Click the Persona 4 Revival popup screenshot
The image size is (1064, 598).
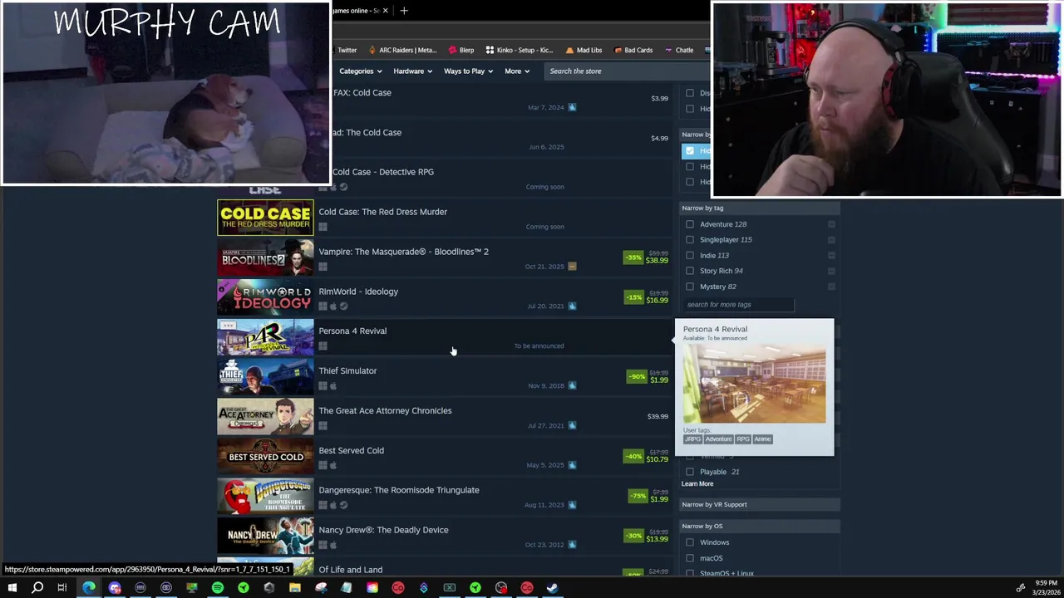point(754,383)
